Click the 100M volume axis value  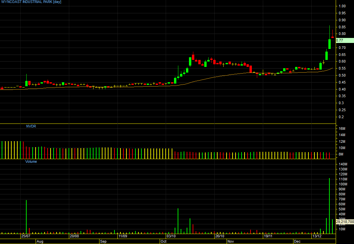click(x=343, y=184)
